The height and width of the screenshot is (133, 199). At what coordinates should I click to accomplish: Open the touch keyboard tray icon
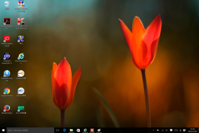click(176, 130)
